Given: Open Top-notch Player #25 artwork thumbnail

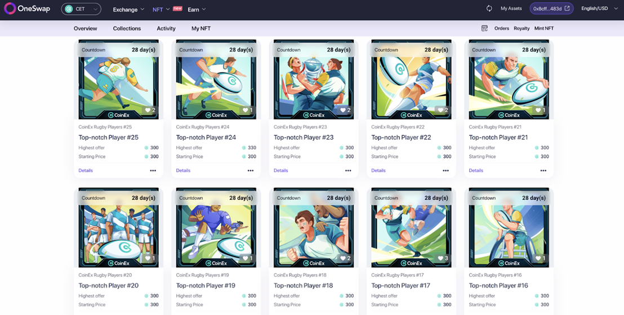Looking at the screenshot, I should (x=119, y=79).
